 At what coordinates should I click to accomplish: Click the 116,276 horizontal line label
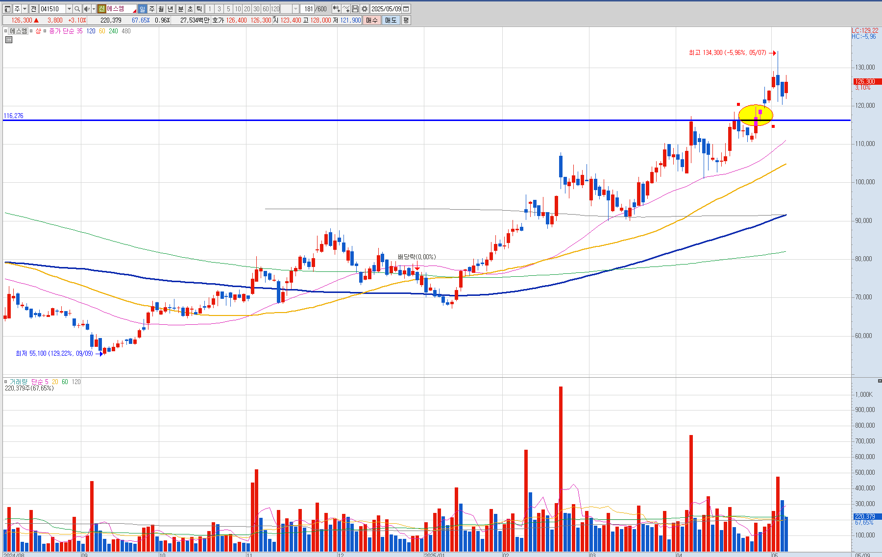point(13,116)
